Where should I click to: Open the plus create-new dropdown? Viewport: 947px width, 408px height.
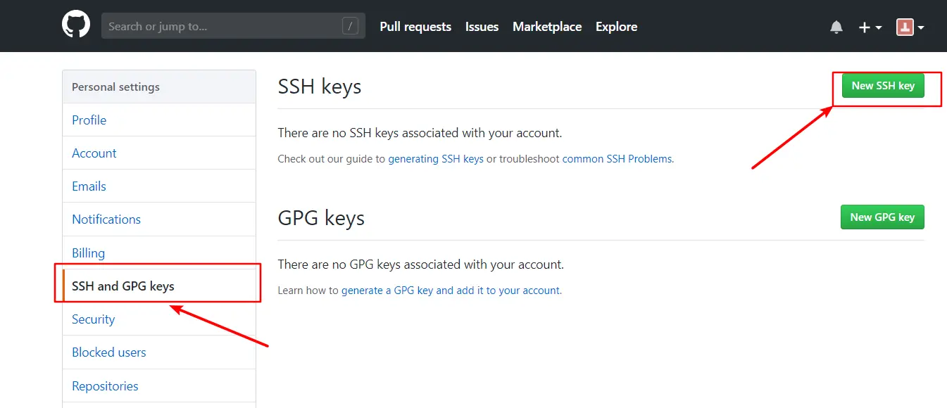(870, 27)
